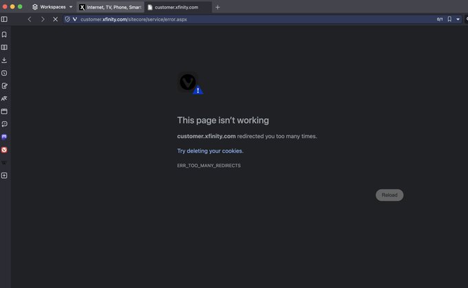Open the Downloads panel
Screen dimensions: 468x288
[x=4, y=60]
